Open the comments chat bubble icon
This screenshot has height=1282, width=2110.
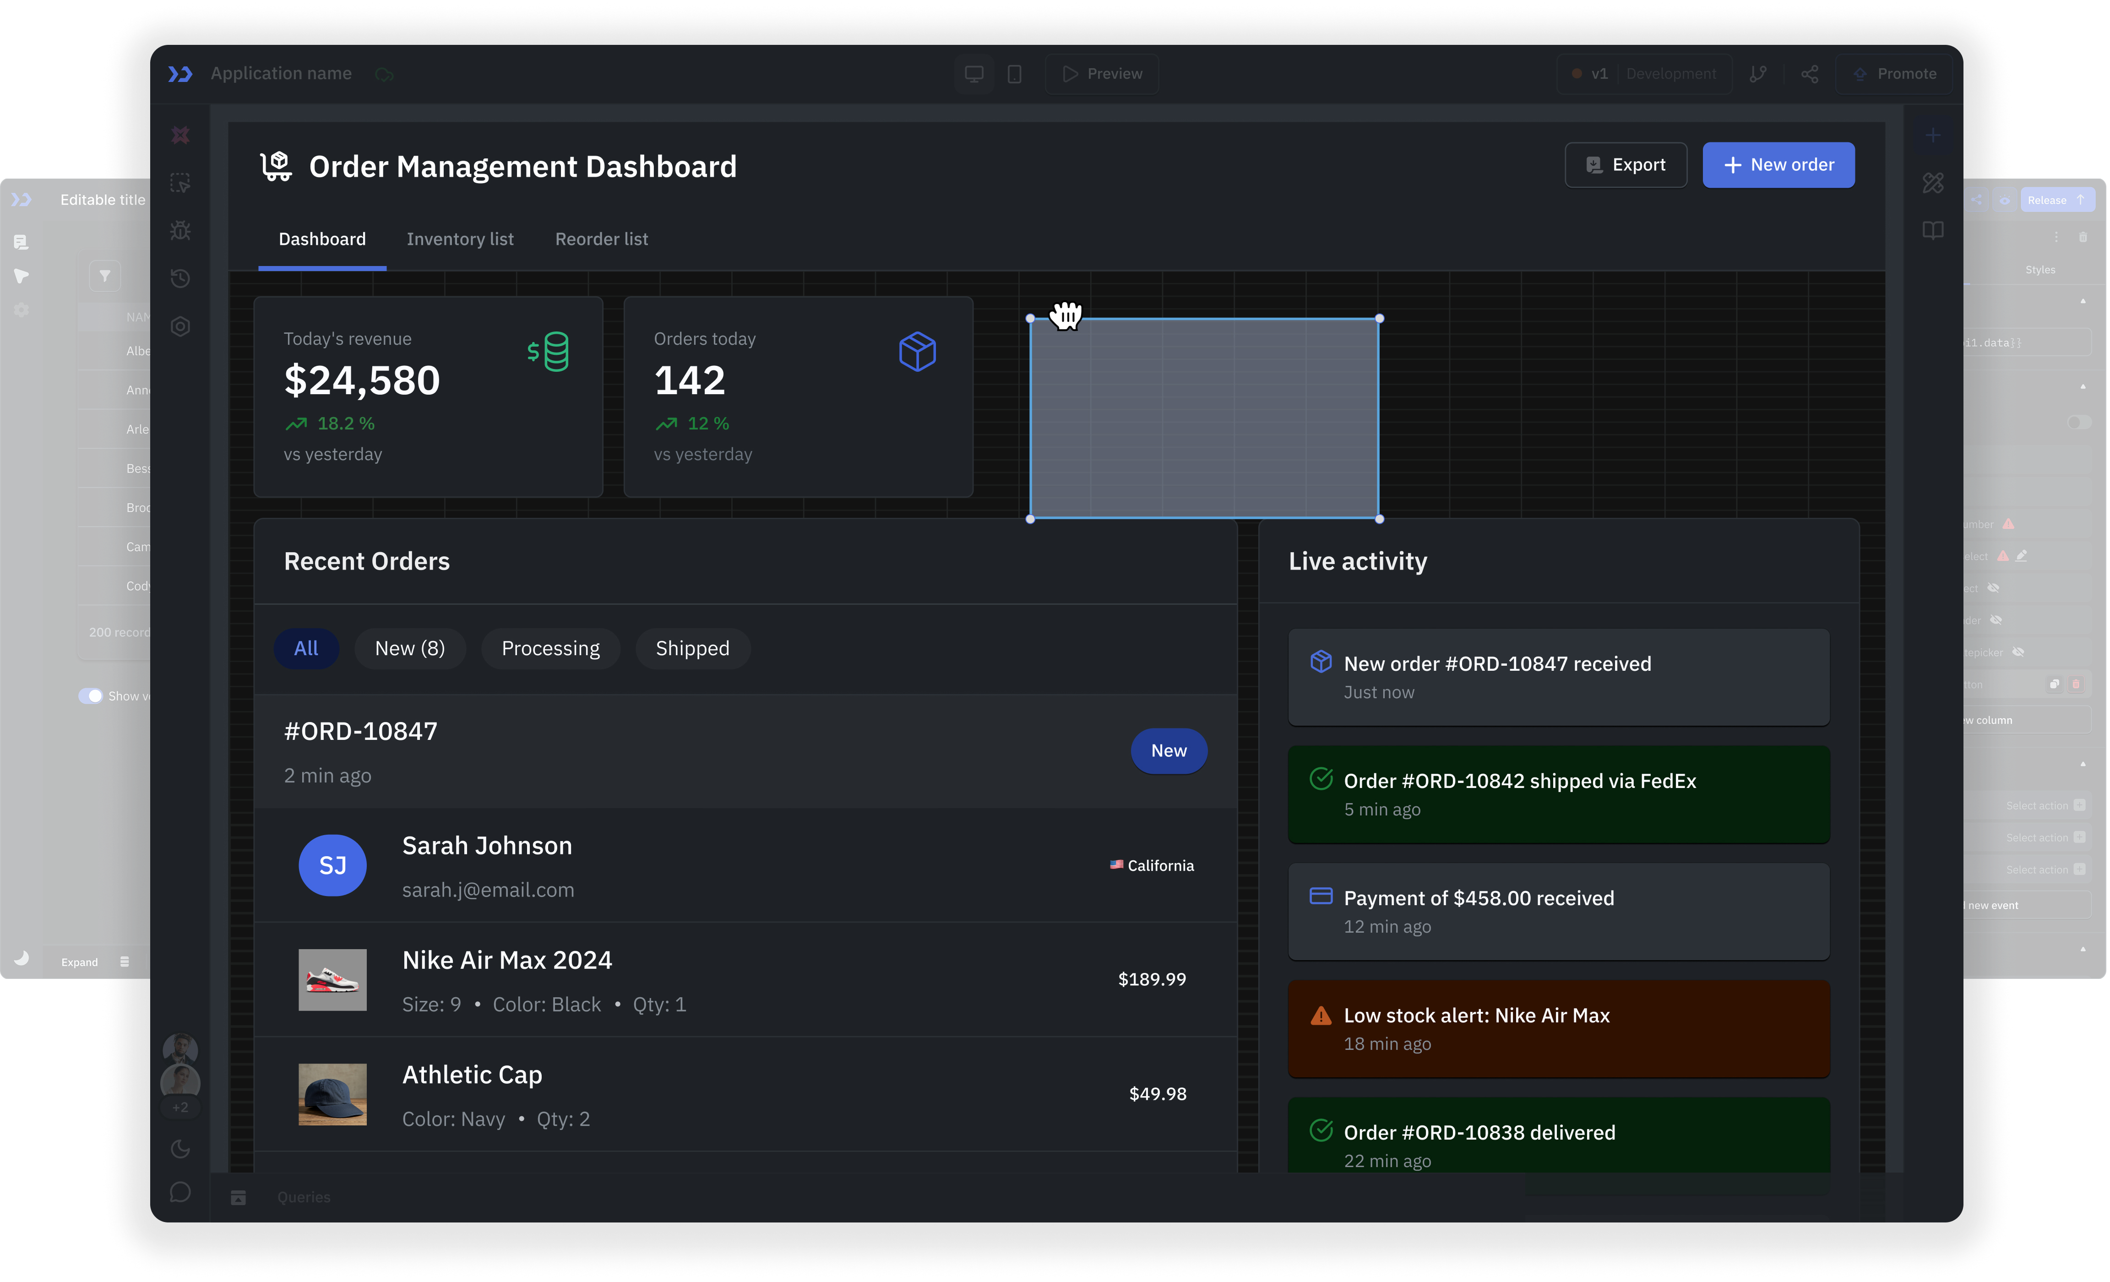click(180, 1192)
